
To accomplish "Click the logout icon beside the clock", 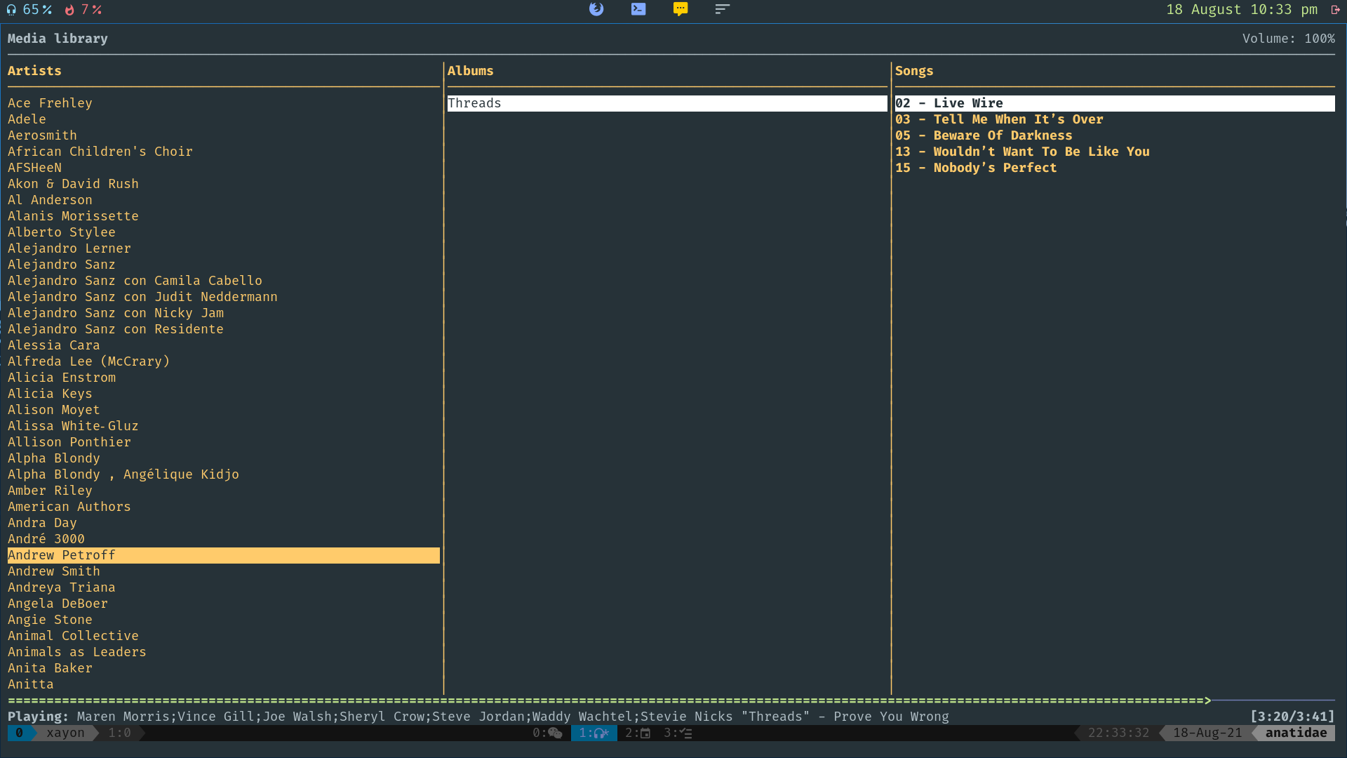I will pyautogui.click(x=1335, y=10).
